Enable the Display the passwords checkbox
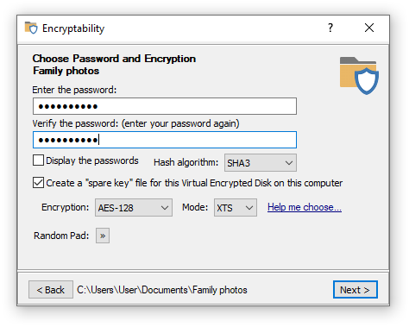 click(x=38, y=160)
